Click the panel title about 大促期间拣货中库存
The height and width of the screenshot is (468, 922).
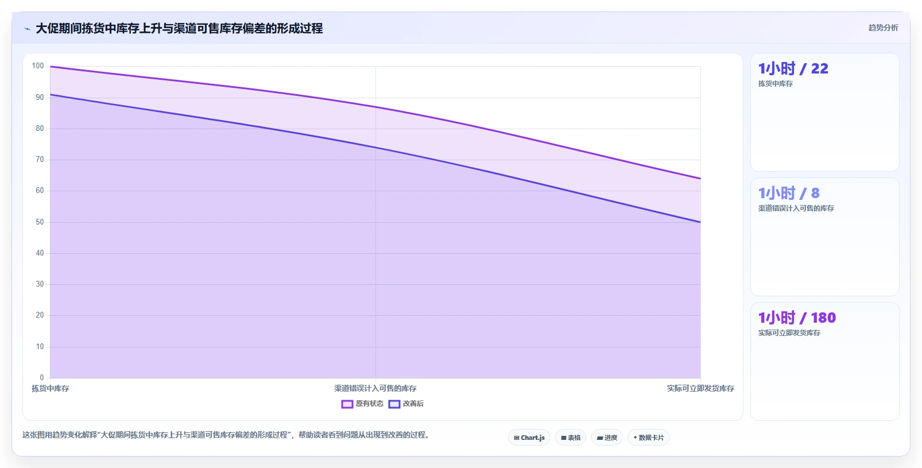(x=179, y=28)
